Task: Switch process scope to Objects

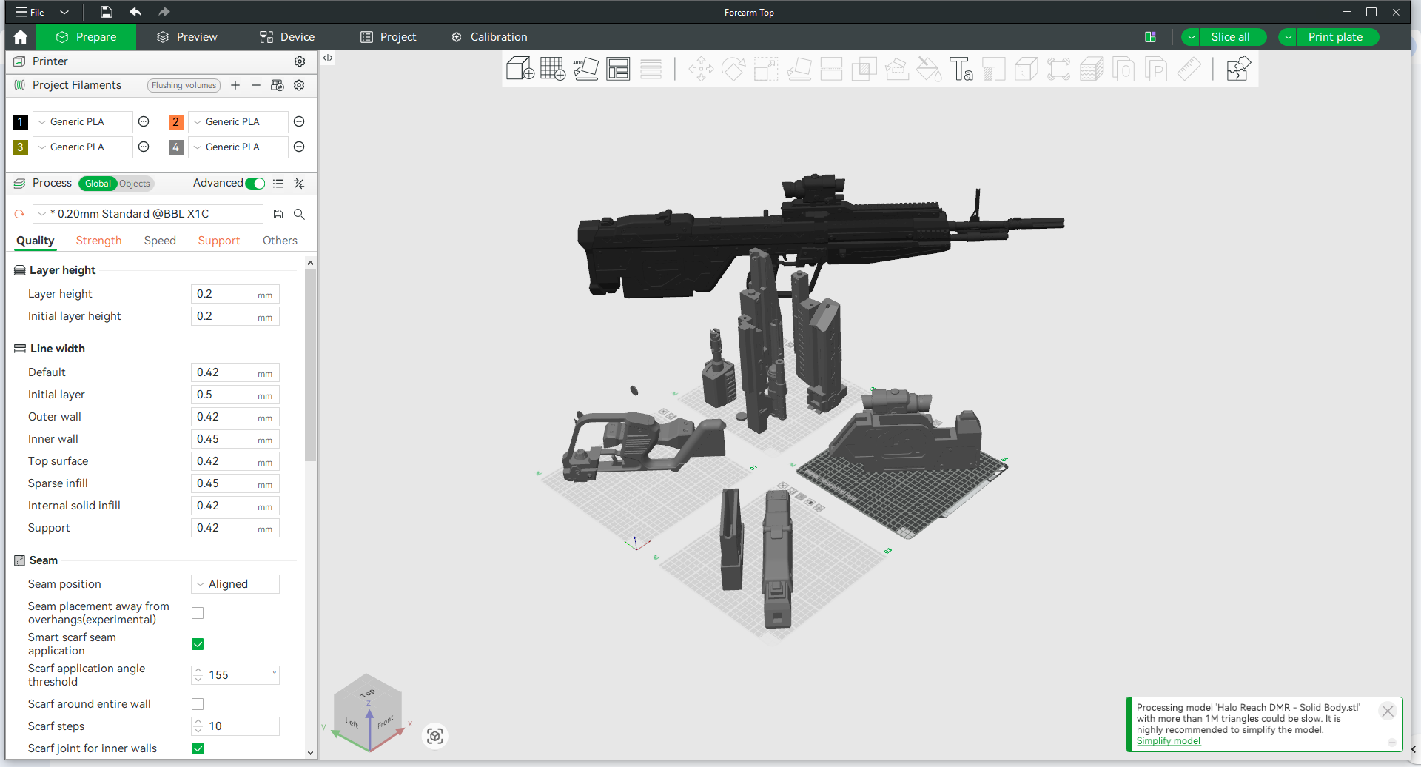Action: tap(135, 184)
